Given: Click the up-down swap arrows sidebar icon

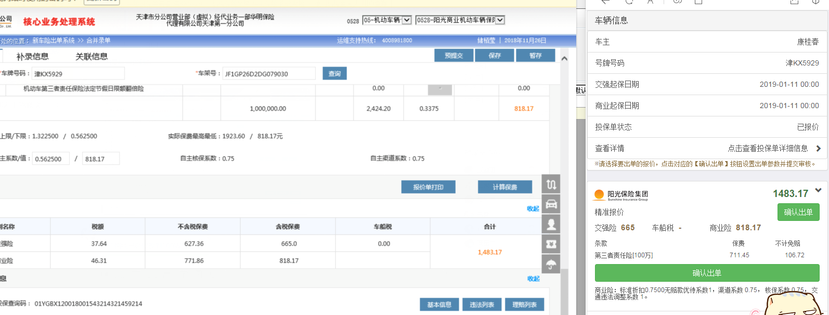Looking at the screenshot, I should click(551, 184).
